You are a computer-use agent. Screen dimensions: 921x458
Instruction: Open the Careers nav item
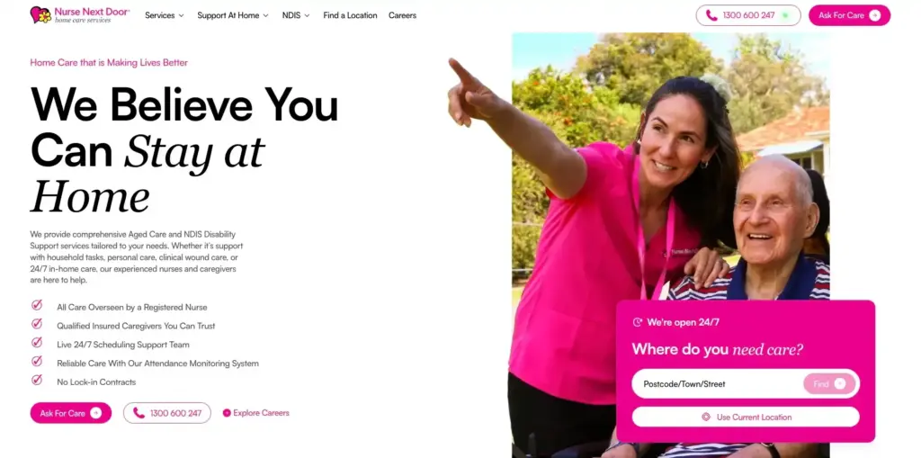coord(402,15)
